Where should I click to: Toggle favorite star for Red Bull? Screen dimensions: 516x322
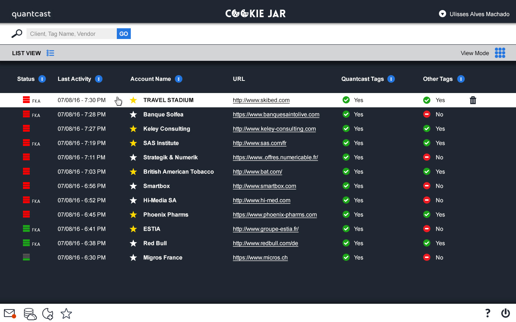point(133,243)
